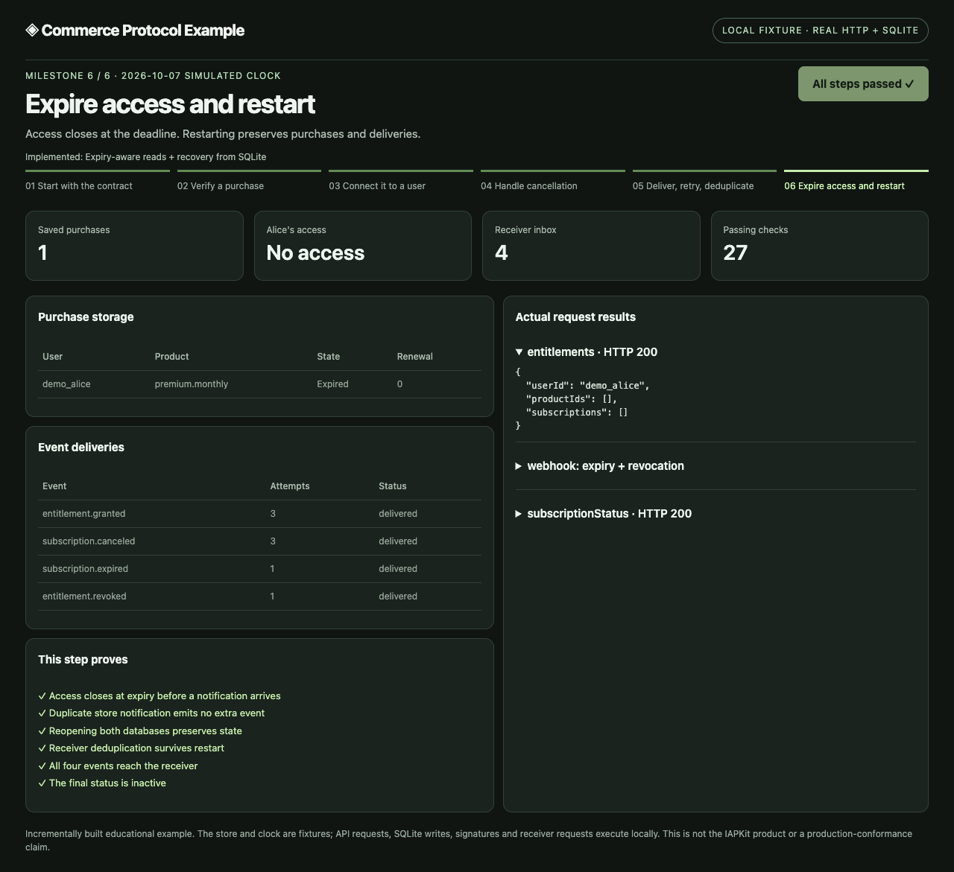Click the Implemented: Expiry-aware reads line
This screenshot has height=872, width=954.
(146, 157)
